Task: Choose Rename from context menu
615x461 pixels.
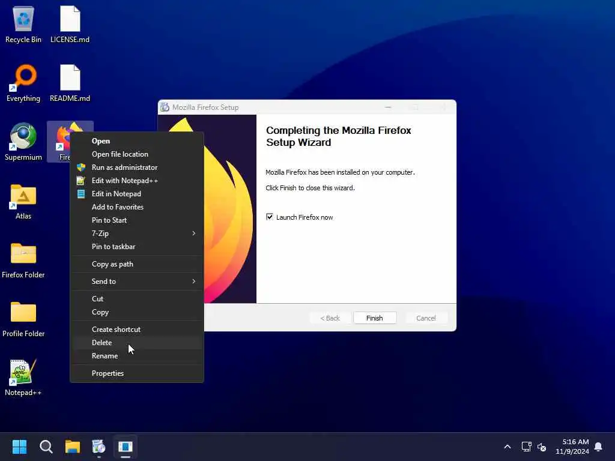Action: click(x=136, y=356)
